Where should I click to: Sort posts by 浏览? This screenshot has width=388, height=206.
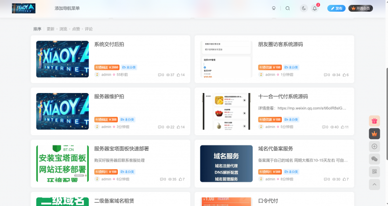pos(64,29)
